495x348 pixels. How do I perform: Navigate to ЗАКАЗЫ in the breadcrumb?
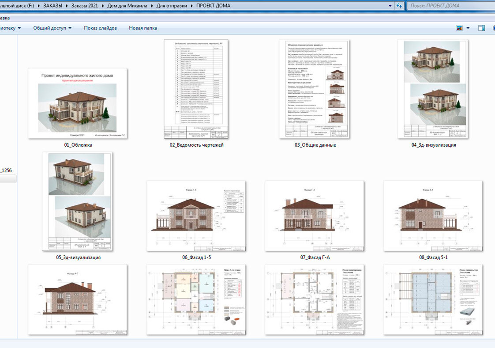[x=52, y=6]
